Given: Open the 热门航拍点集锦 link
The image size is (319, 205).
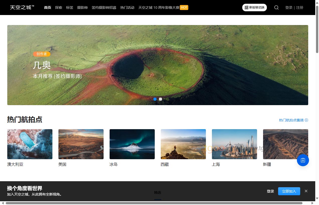Looking at the screenshot, I should click(x=291, y=120).
